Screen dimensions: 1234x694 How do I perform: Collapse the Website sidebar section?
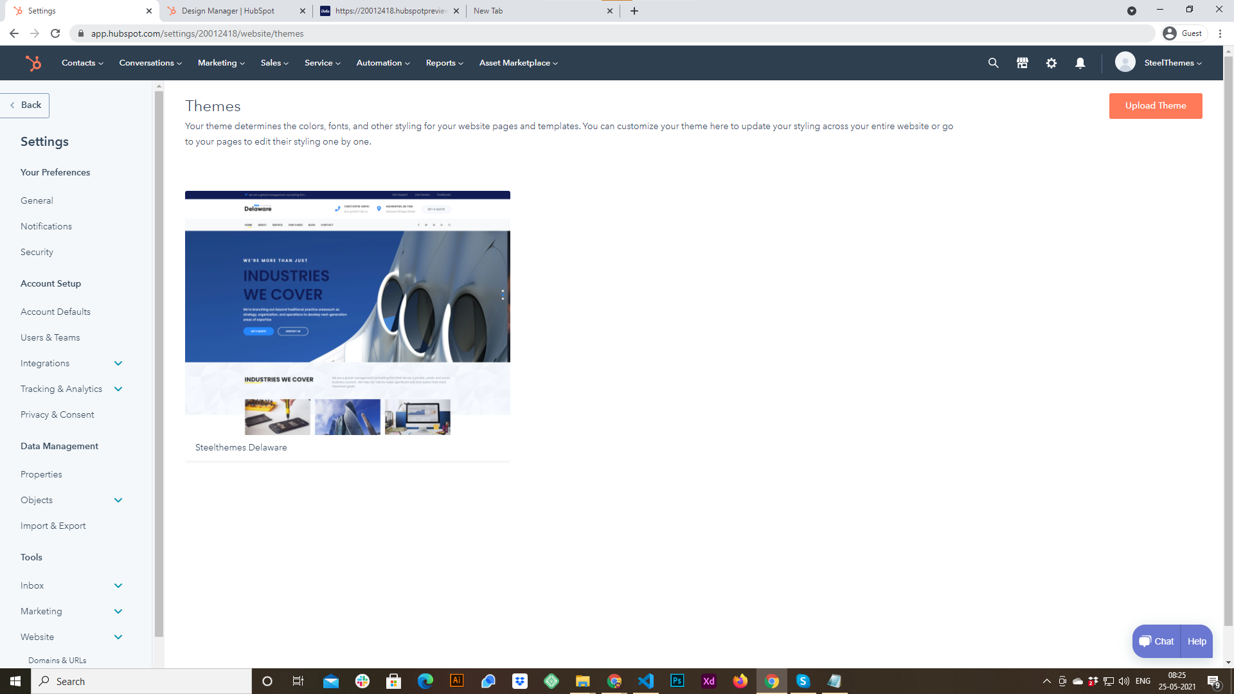click(118, 637)
